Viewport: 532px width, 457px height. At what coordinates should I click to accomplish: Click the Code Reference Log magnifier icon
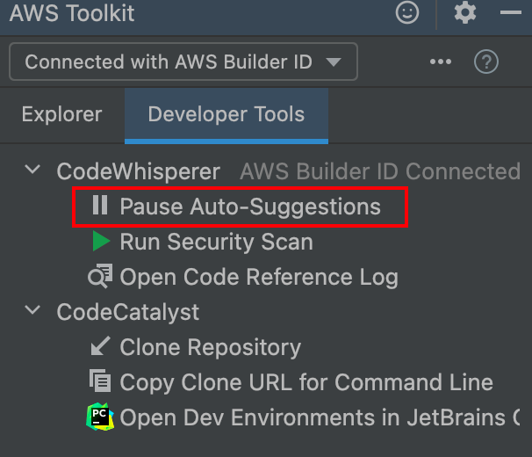[x=100, y=277]
